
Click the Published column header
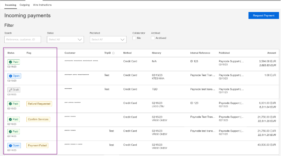point(224,53)
